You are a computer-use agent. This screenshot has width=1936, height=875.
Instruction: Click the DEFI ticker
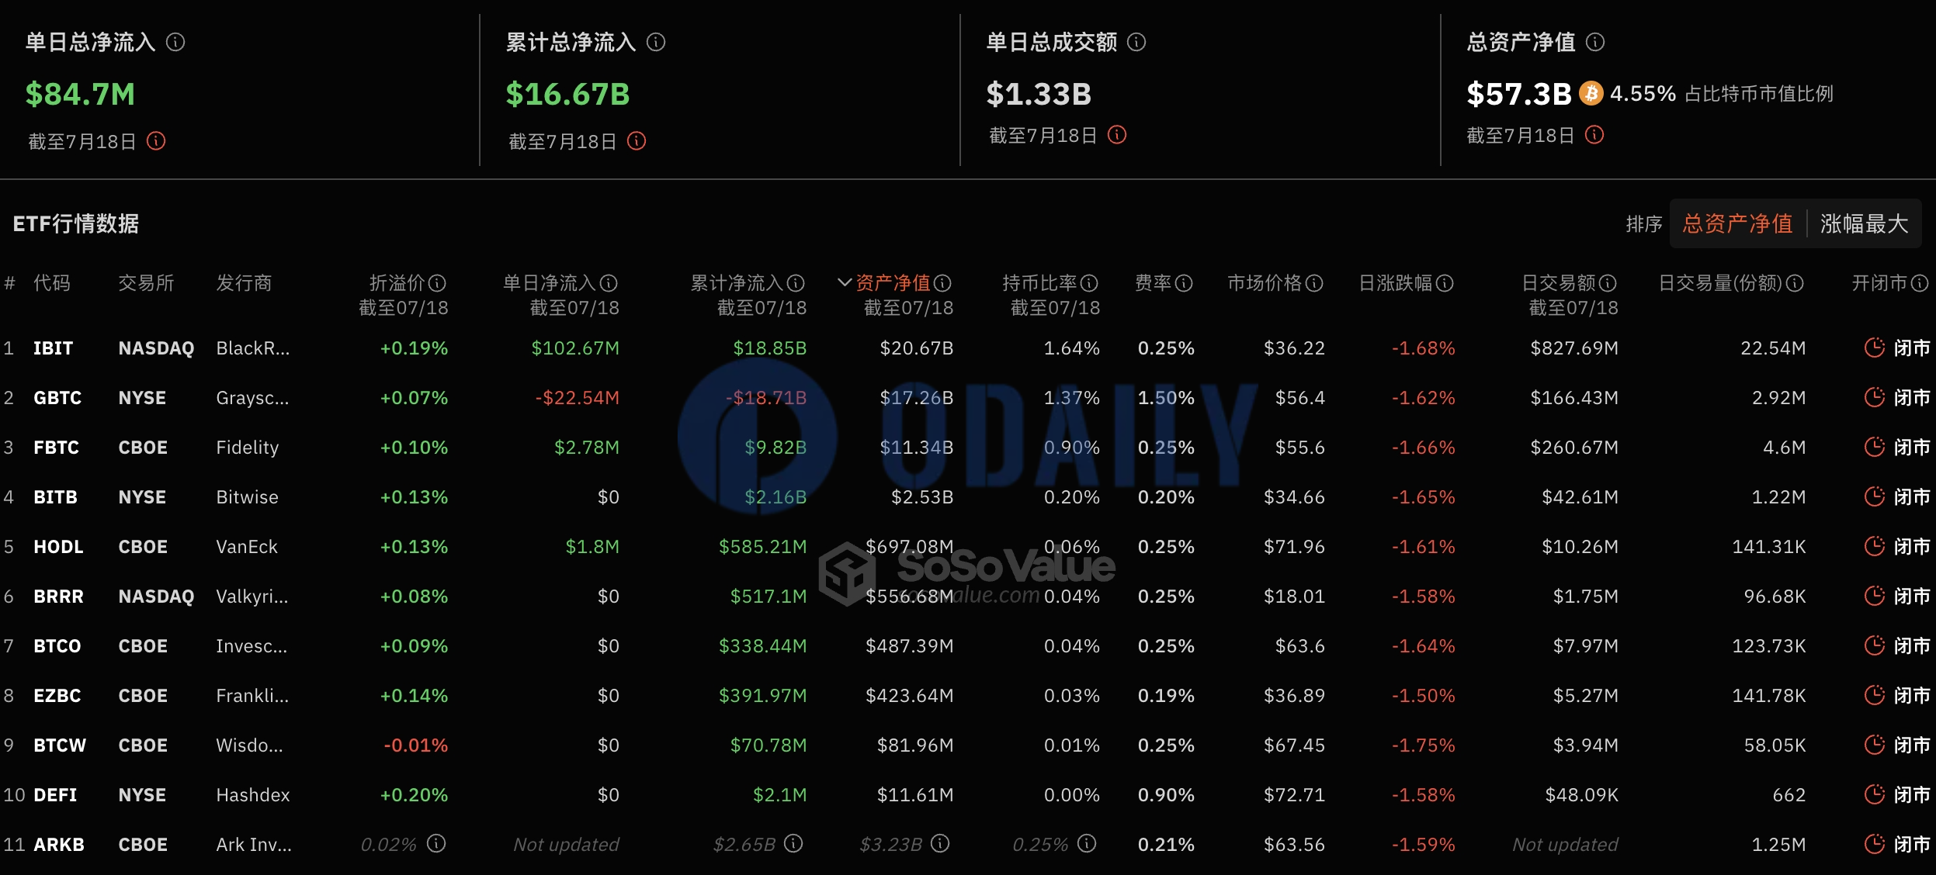(x=55, y=795)
